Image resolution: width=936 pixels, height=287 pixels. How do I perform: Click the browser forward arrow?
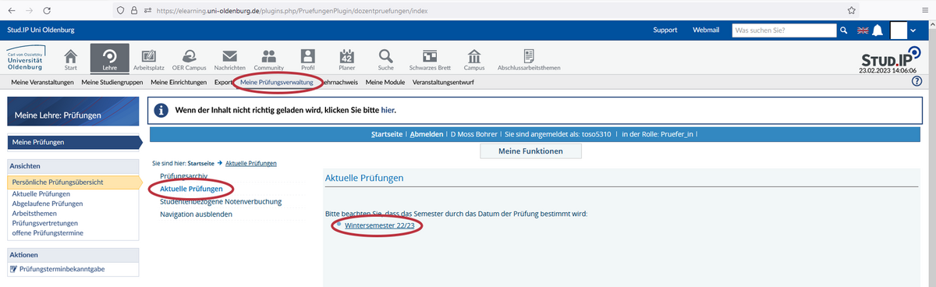pyautogui.click(x=30, y=10)
